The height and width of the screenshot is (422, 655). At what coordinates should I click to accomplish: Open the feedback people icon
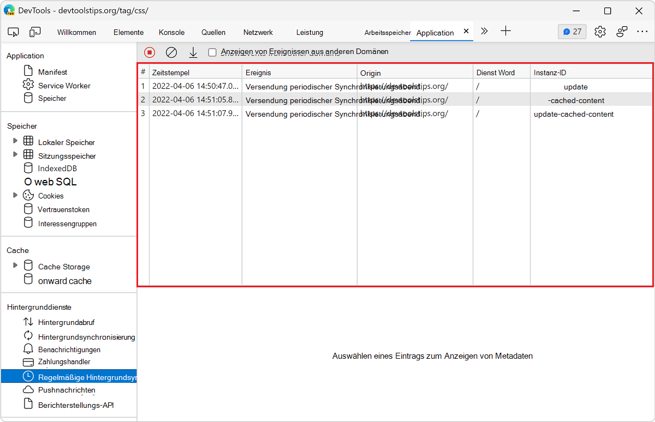click(622, 32)
